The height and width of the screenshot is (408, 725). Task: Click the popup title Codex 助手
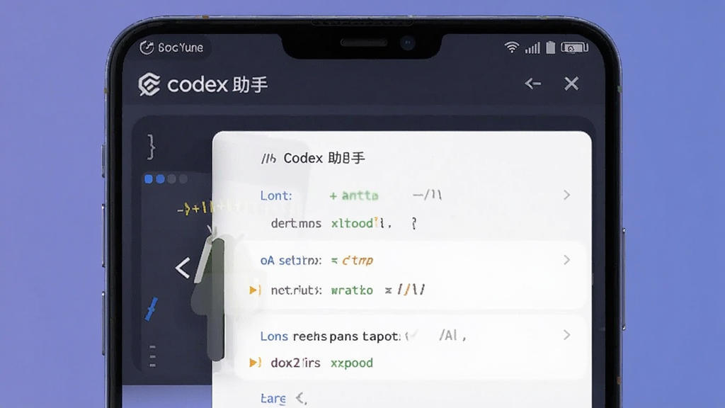(x=324, y=158)
